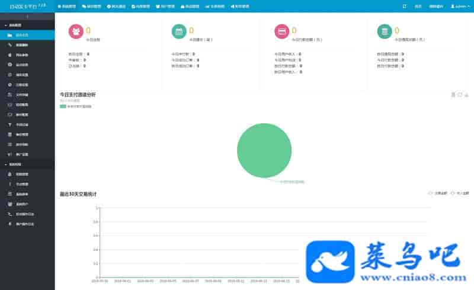Collapse the sidebar with the top handle
The image size is (474, 290).
27,17
